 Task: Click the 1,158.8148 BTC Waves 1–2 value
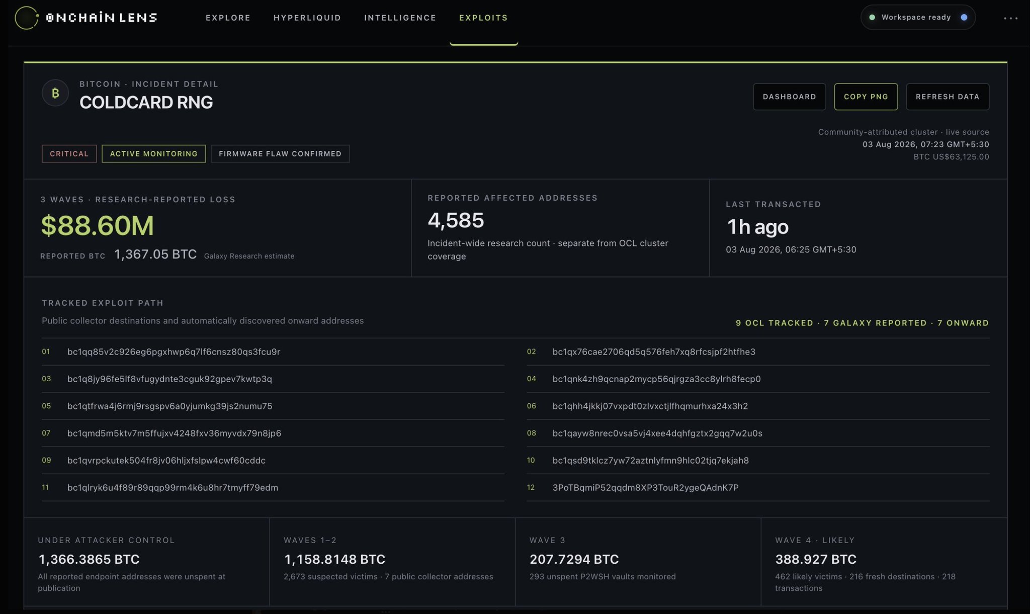334,559
